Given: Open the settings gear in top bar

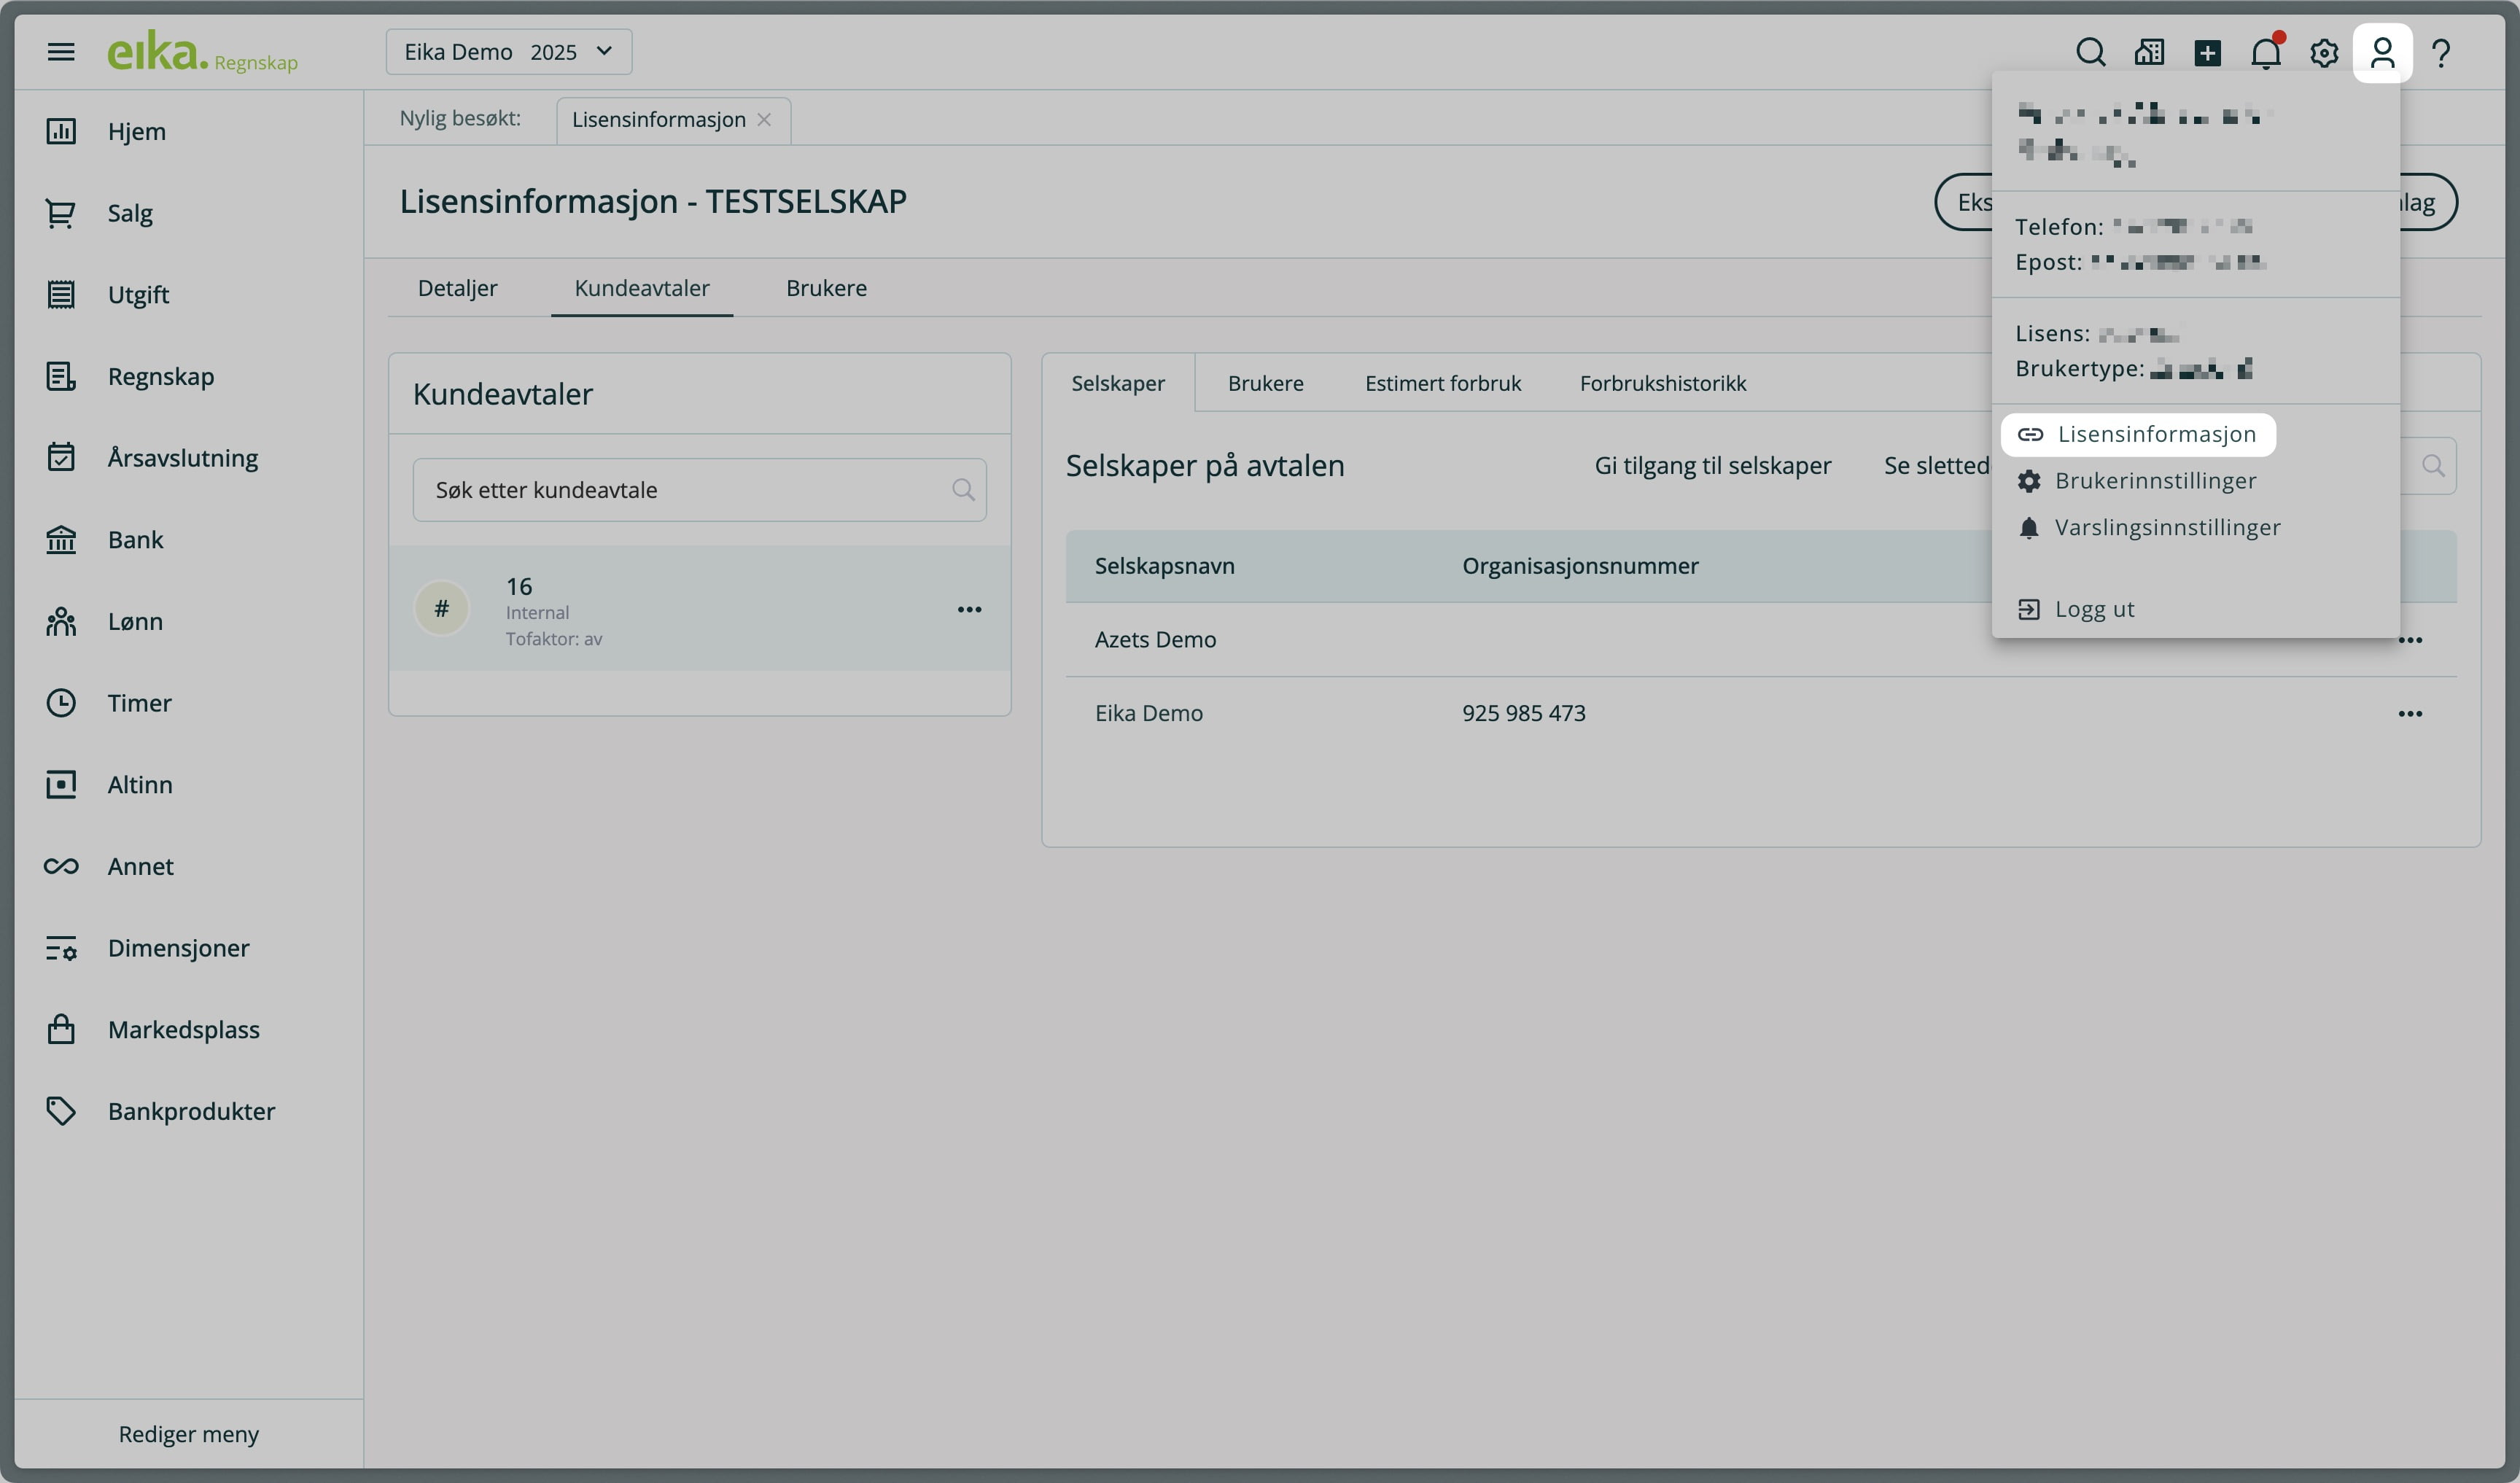Looking at the screenshot, I should (x=2324, y=52).
